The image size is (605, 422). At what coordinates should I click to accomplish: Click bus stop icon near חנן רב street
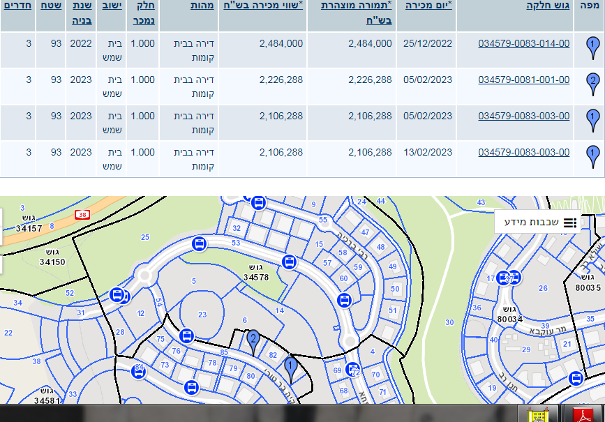(x=576, y=379)
